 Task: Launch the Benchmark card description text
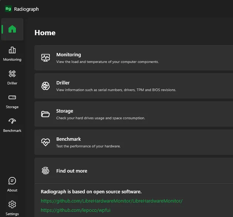(x=88, y=146)
